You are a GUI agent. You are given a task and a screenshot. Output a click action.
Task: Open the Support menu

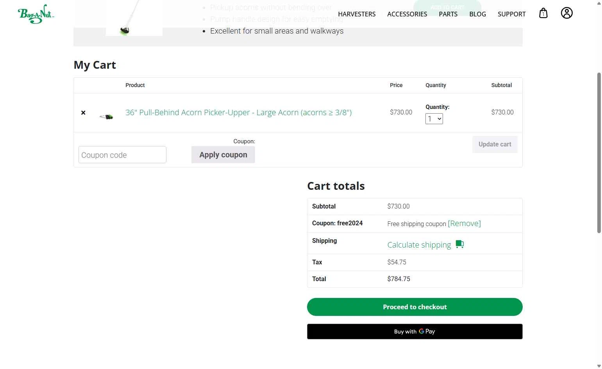[x=511, y=14]
